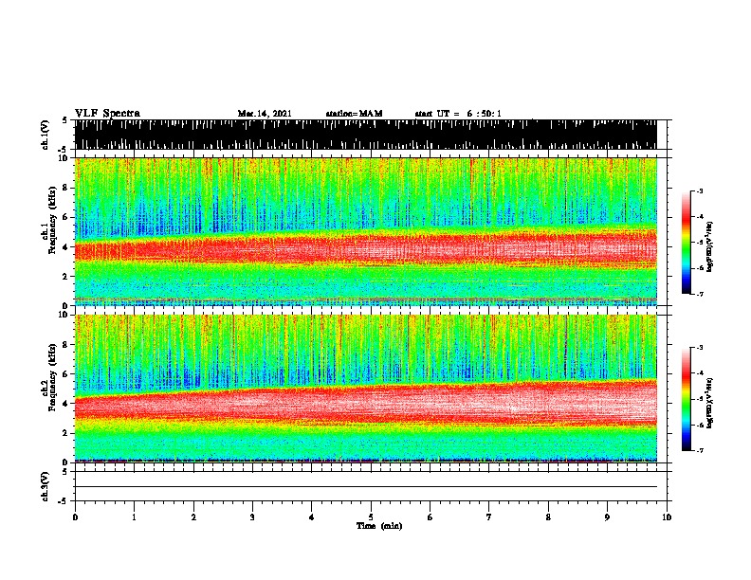Click tick "1" on the time axis
Viewport: 751px width, 580px height.
point(134,517)
